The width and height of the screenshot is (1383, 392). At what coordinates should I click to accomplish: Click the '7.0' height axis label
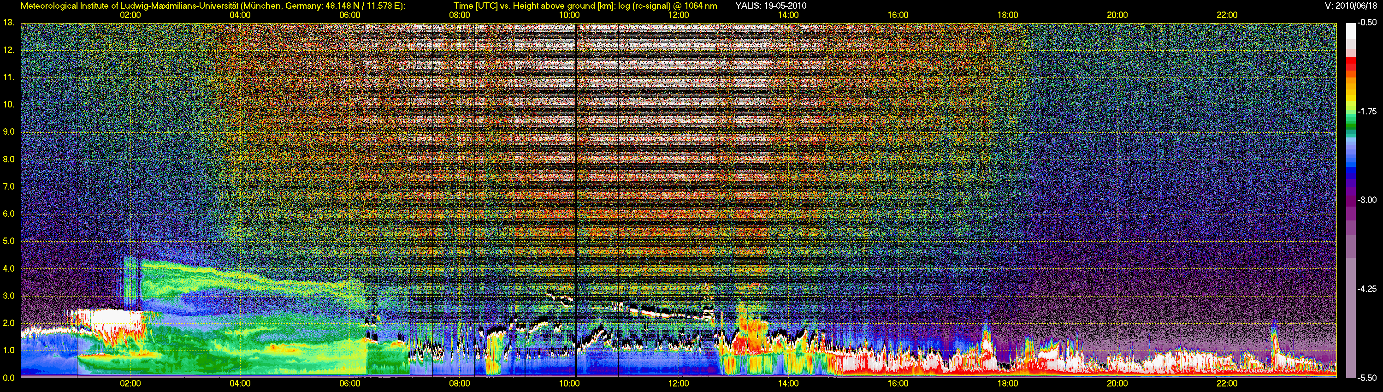coord(9,187)
